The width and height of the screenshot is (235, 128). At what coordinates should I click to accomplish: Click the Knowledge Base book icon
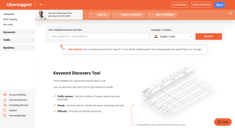(x=5, y=115)
